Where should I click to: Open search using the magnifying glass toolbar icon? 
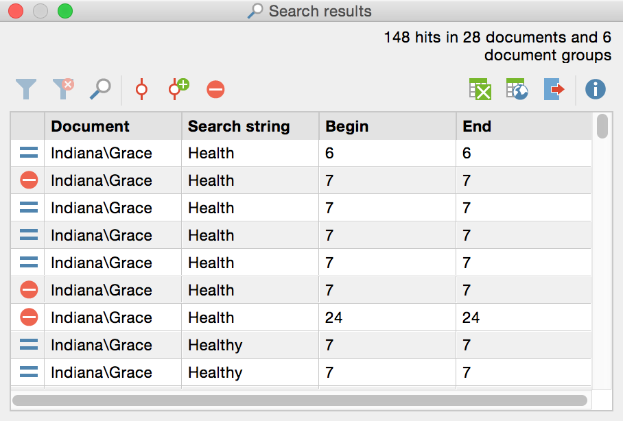tap(100, 89)
